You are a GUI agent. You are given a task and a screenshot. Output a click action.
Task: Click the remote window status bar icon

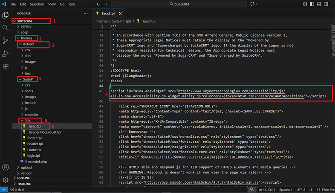4,189
